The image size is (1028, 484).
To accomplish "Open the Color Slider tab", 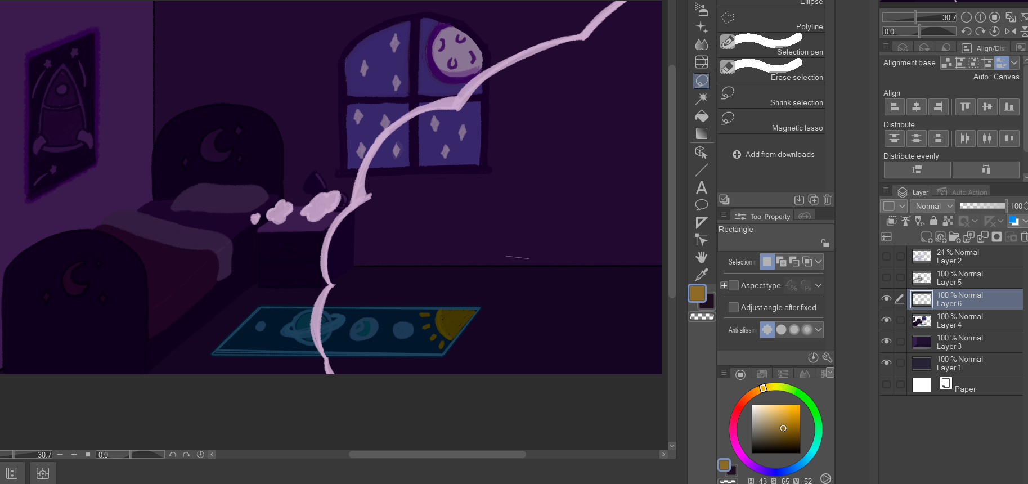I will click(x=783, y=374).
